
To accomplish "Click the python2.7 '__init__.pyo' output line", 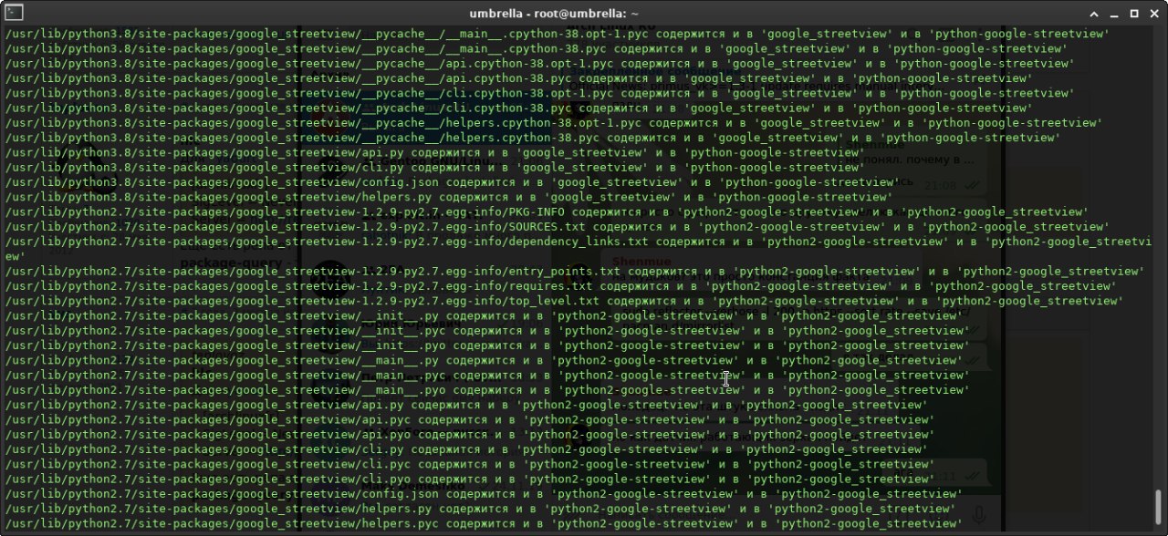I will 486,345.
